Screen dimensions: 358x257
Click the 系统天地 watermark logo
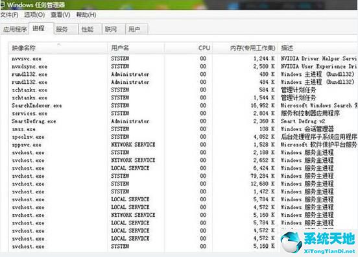coord(318,242)
